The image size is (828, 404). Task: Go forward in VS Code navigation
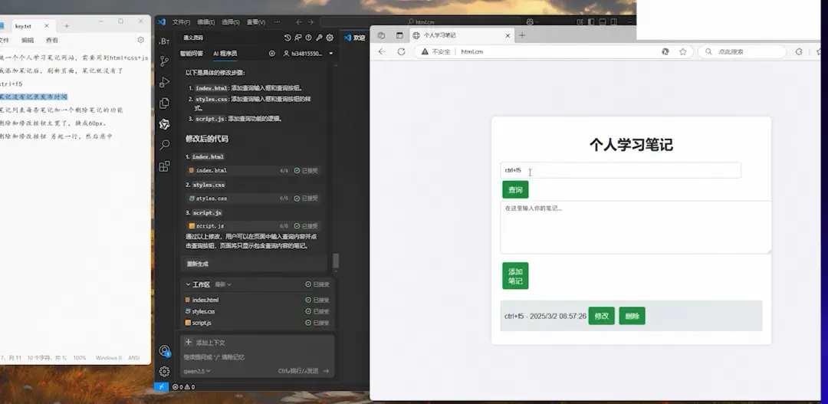click(x=310, y=22)
